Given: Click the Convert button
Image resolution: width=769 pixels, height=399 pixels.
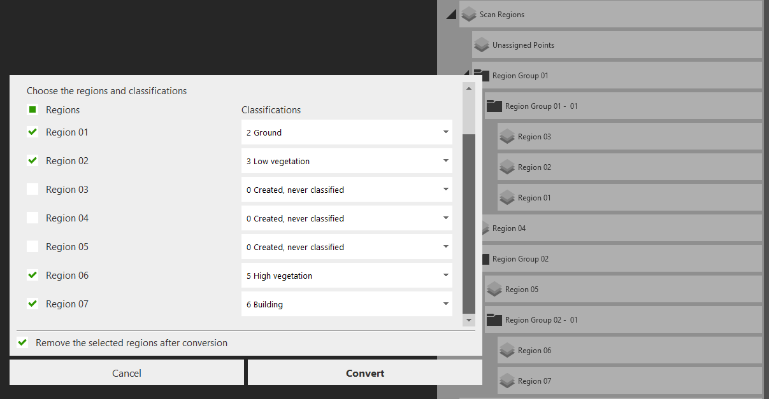Looking at the screenshot, I should tap(365, 373).
